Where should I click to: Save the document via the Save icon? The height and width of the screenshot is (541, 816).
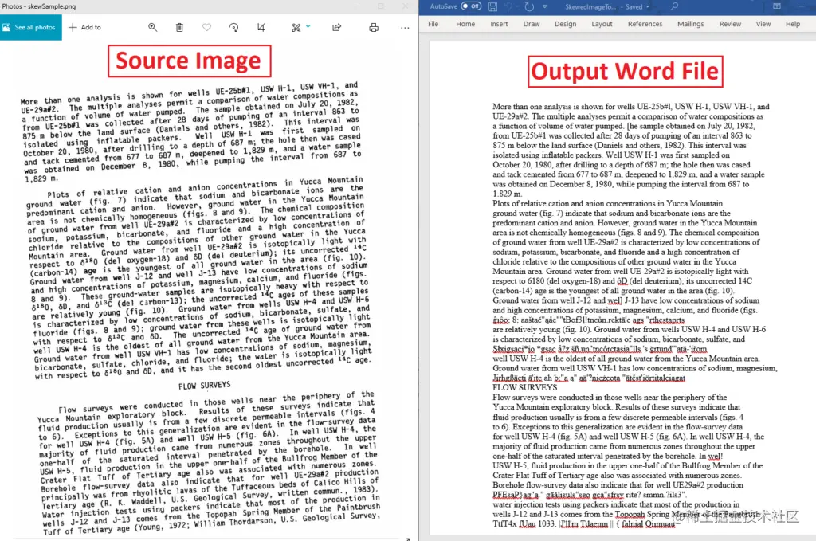[492, 6]
